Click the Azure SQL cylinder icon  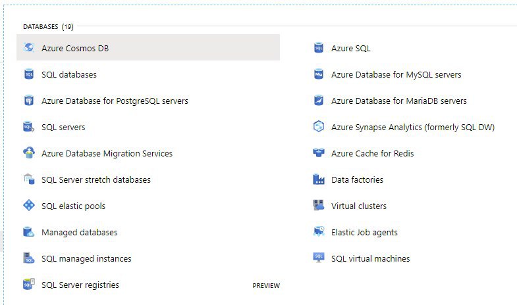point(319,48)
